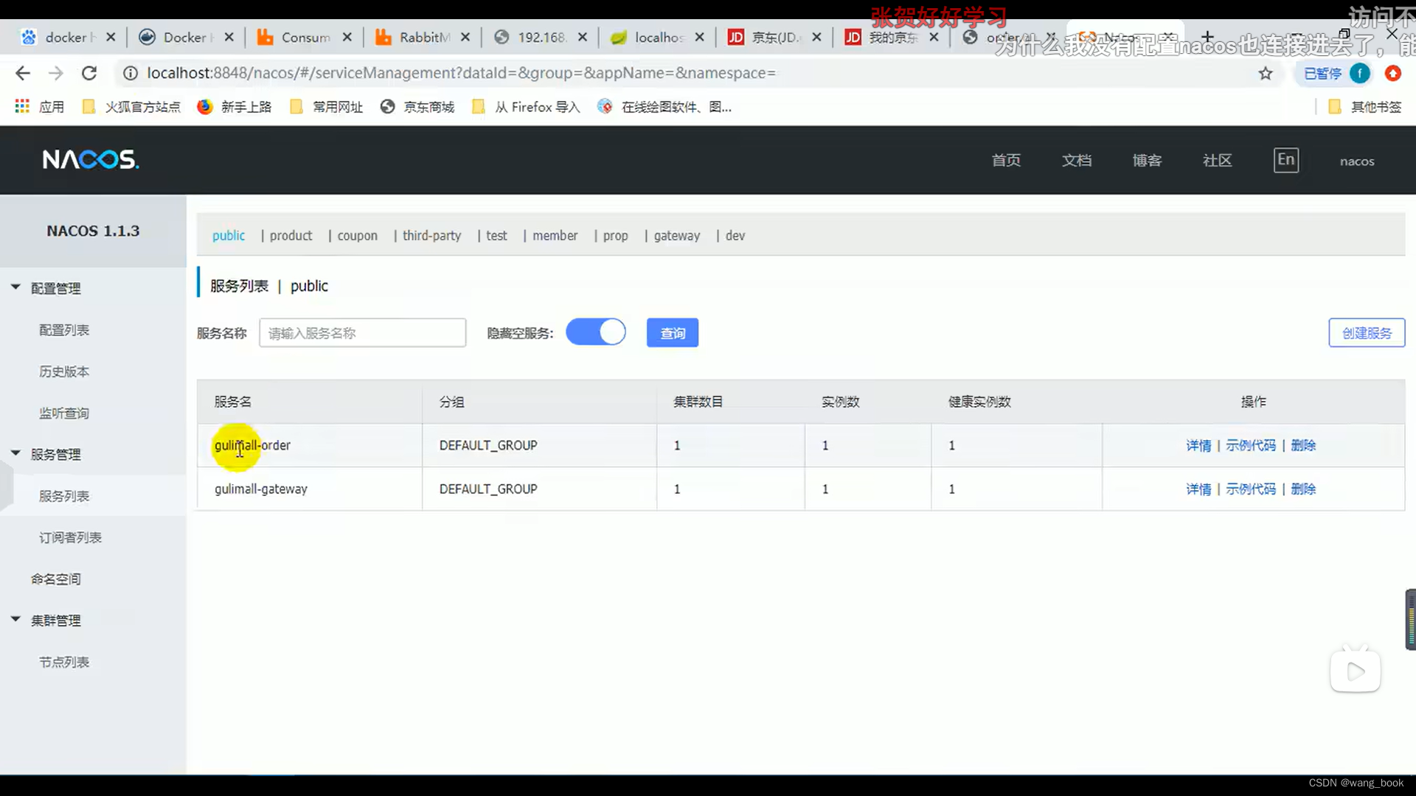Focus the 服务名称 input field
Screen dimensions: 1416x796
coord(362,332)
